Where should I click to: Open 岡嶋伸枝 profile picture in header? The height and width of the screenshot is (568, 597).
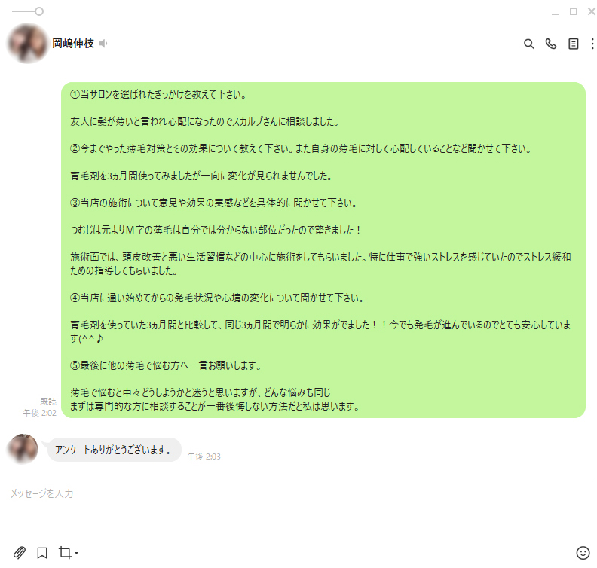point(27,44)
